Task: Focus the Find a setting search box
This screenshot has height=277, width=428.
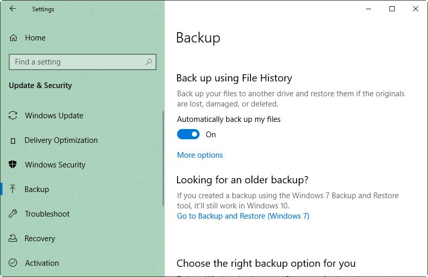Action: coord(77,62)
